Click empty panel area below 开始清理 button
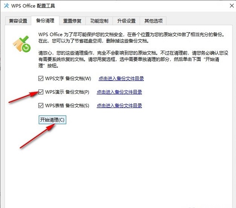 pyautogui.click(x=118, y=165)
